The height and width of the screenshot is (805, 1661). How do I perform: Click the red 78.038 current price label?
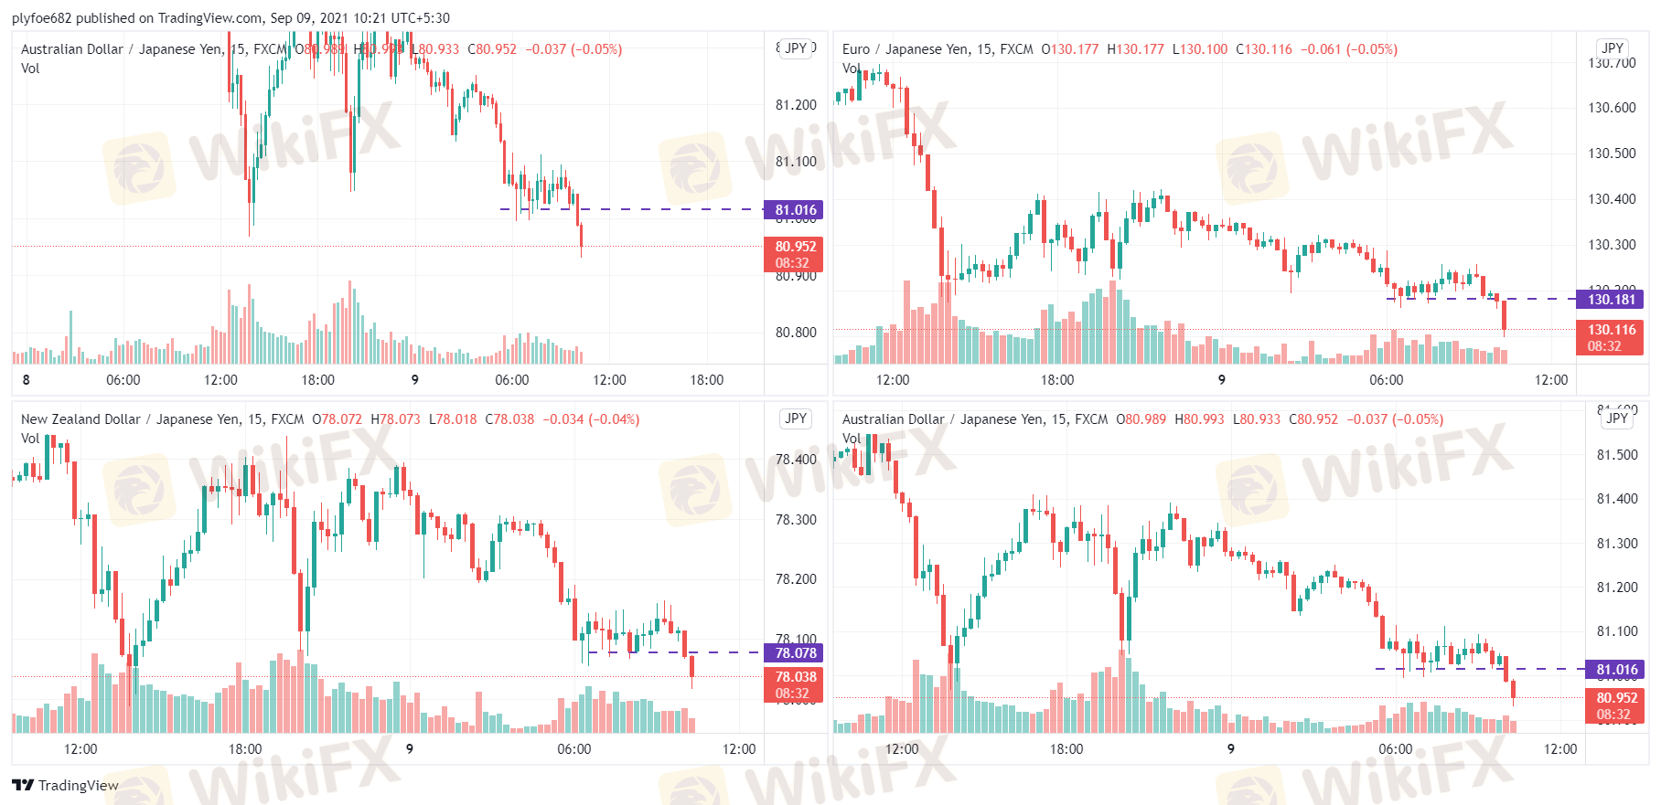[795, 677]
